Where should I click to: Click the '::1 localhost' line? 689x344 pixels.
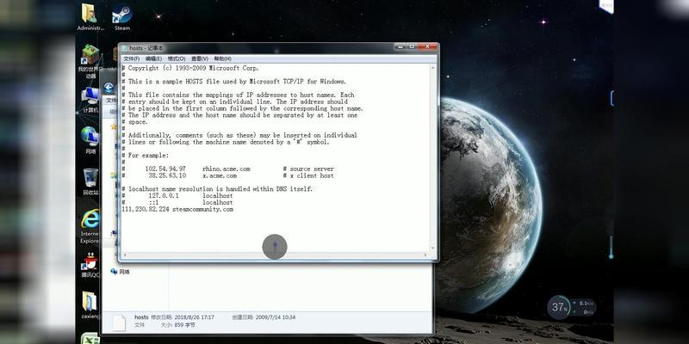click(177, 203)
